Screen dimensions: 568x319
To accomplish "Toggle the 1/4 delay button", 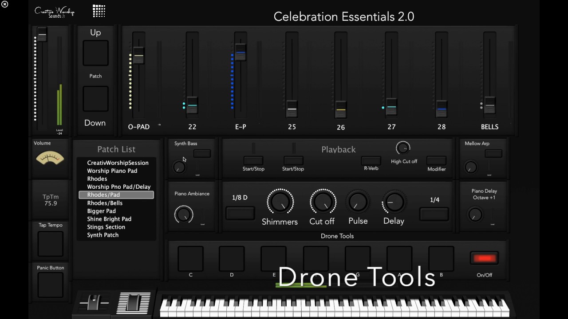I will click(x=434, y=214).
